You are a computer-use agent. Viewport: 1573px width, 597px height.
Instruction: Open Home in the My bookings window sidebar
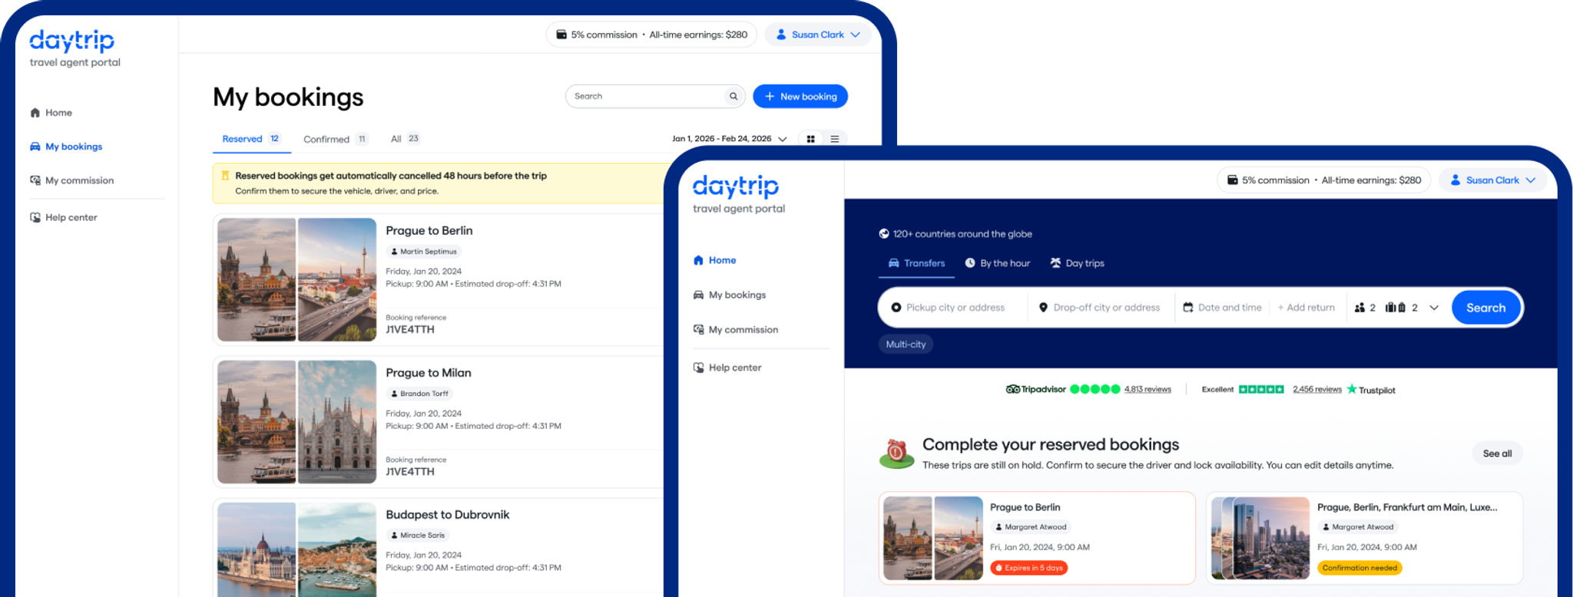(51, 113)
